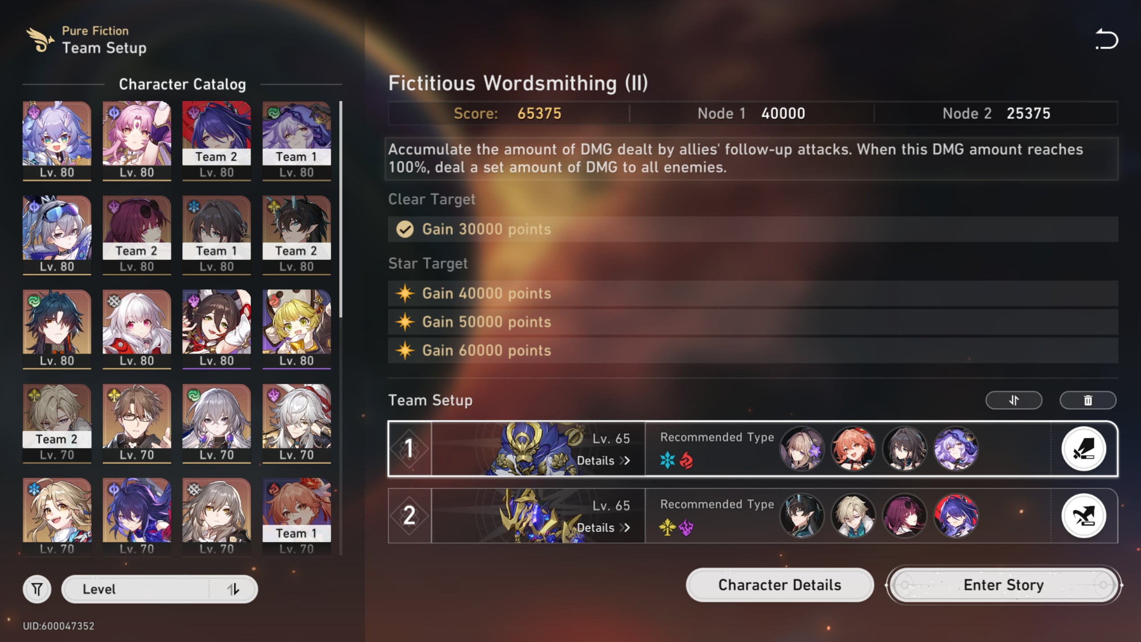The height and width of the screenshot is (642, 1141).
Task: Click the Character Catalog scrollbar
Action: pos(341,209)
